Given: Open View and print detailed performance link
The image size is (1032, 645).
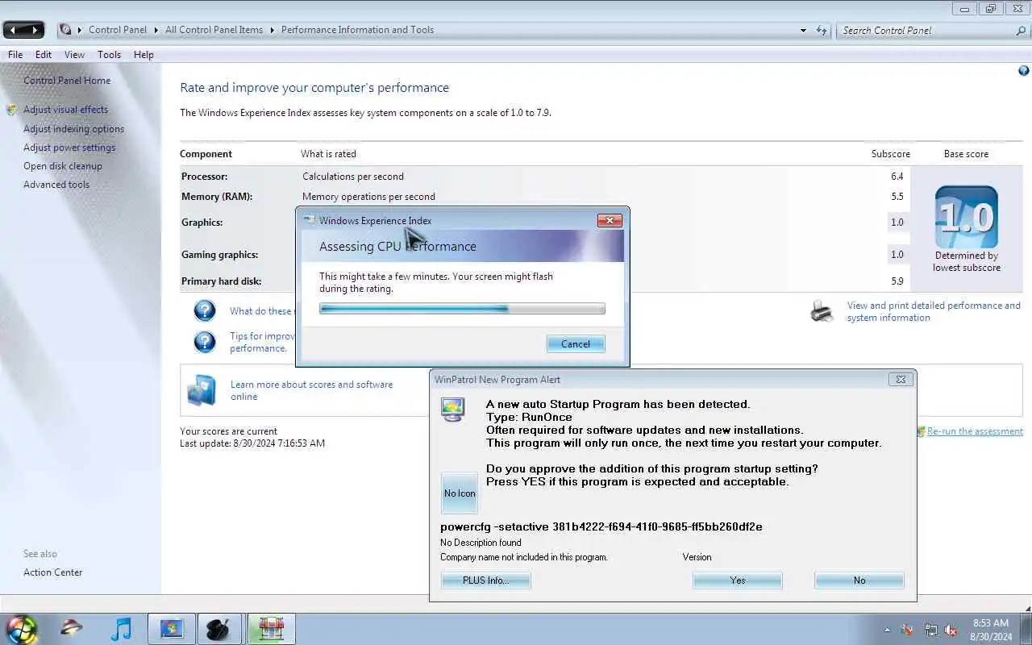Looking at the screenshot, I should pos(934,311).
